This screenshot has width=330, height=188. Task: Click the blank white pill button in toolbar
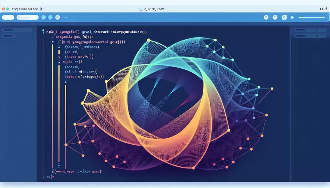(x=8, y=17)
